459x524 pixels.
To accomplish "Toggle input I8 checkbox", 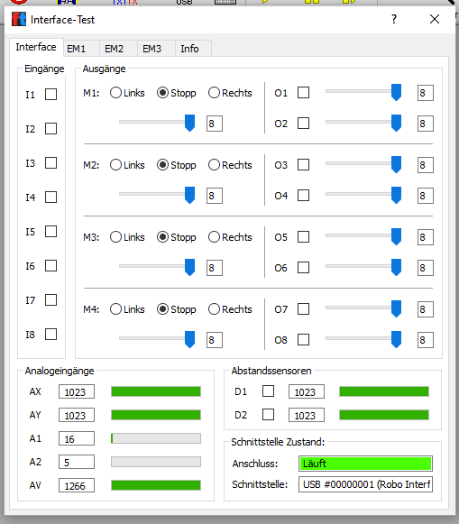I will (x=50, y=334).
